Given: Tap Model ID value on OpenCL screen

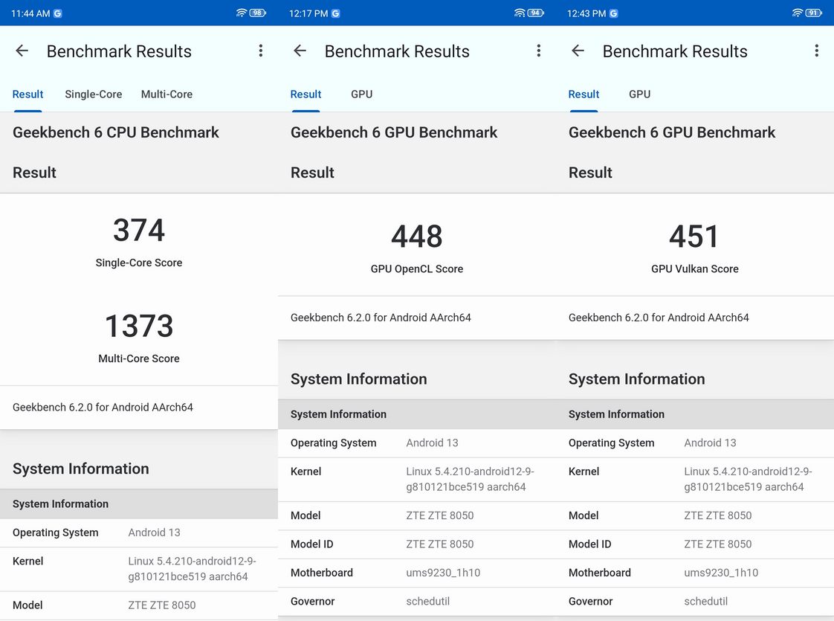Looking at the screenshot, I should [x=440, y=544].
